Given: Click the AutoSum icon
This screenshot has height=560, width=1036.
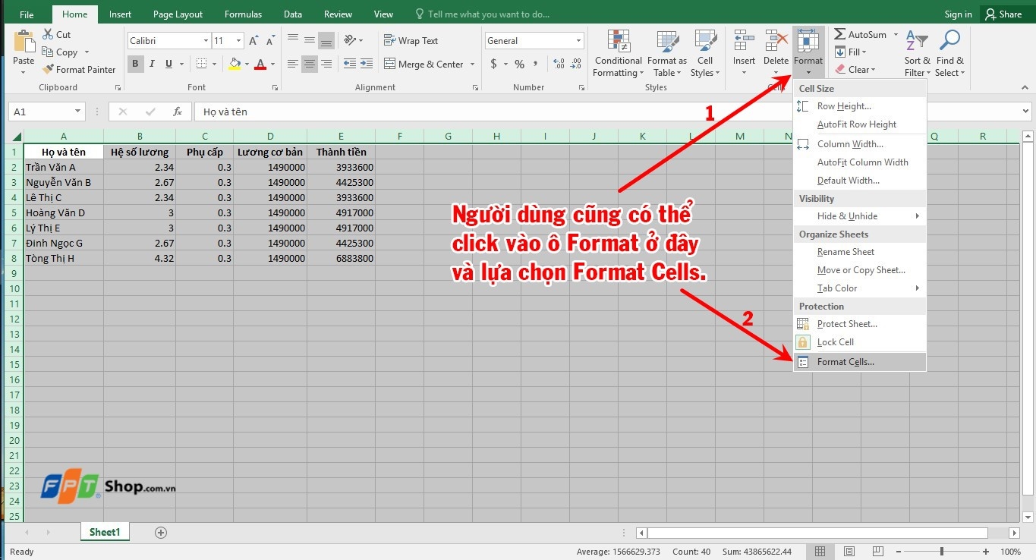Looking at the screenshot, I should pos(842,34).
